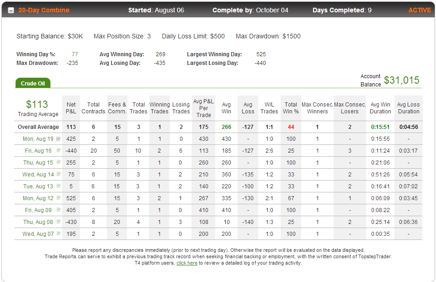Click the 0:51:26 avg win duration
This screenshot has width=436, height=282.
380,175
